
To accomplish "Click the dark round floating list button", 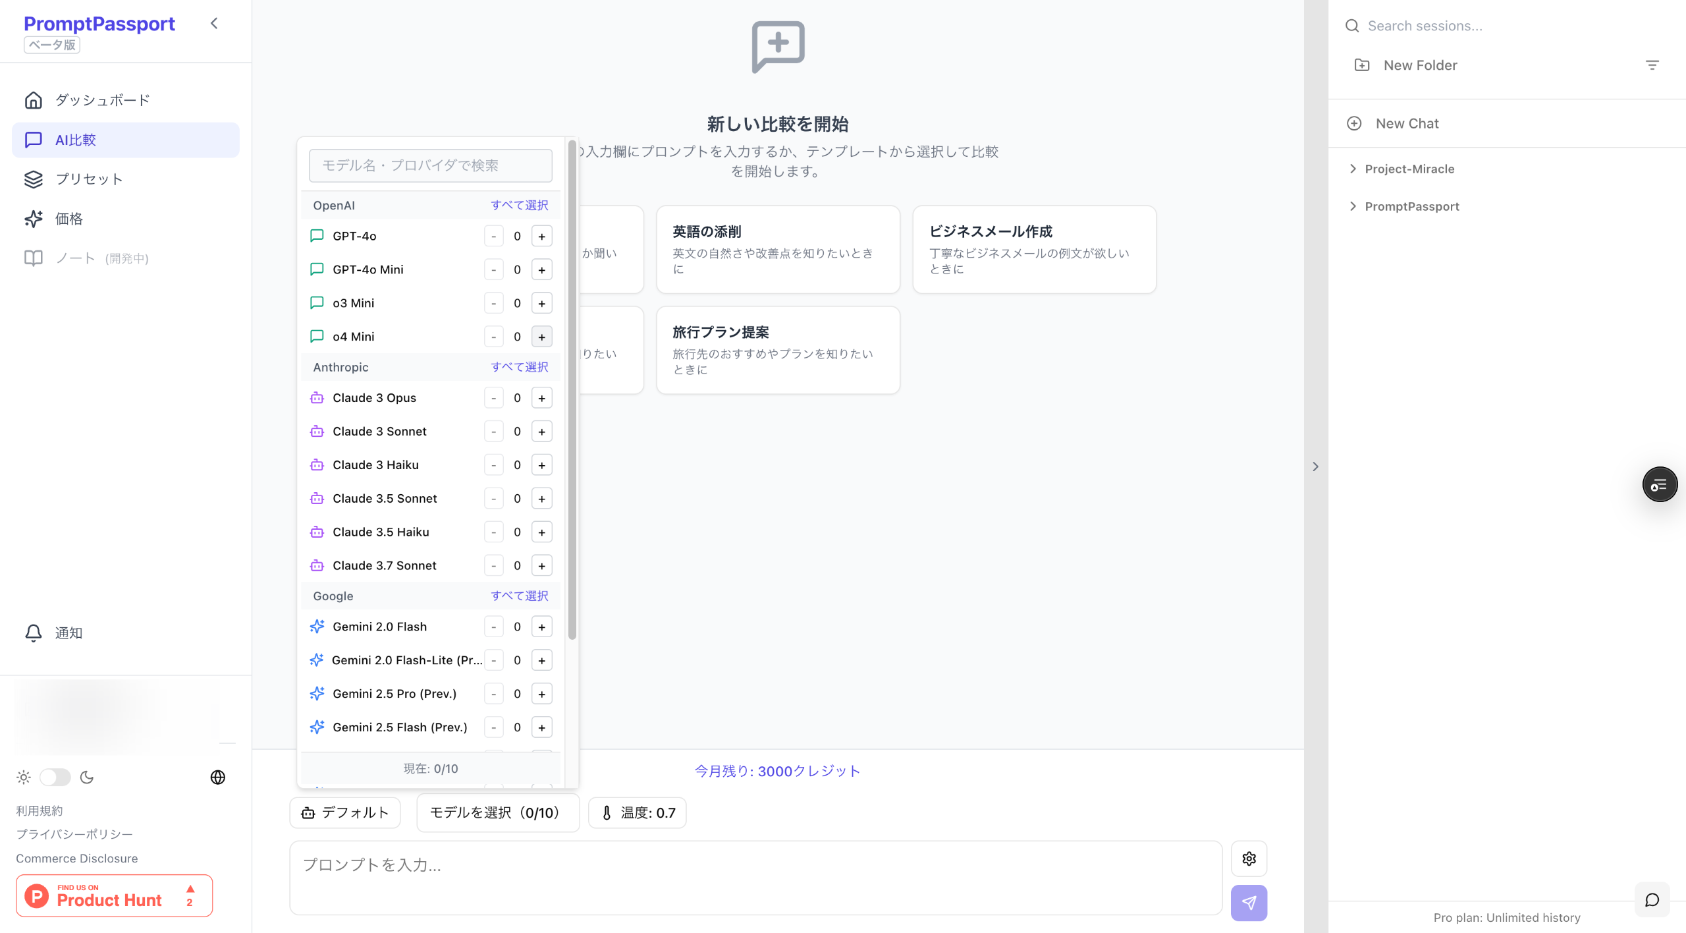I will tap(1659, 484).
